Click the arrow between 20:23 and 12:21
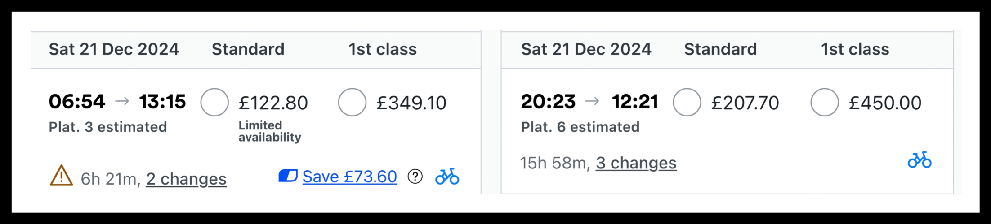This screenshot has height=224, width=991. tap(592, 102)
